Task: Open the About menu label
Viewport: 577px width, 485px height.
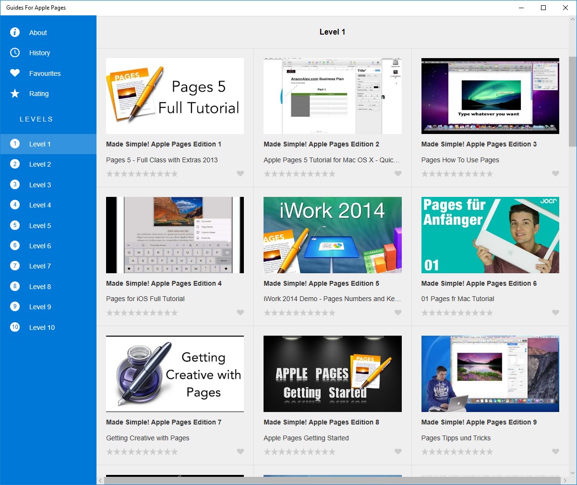Action: 38,33
